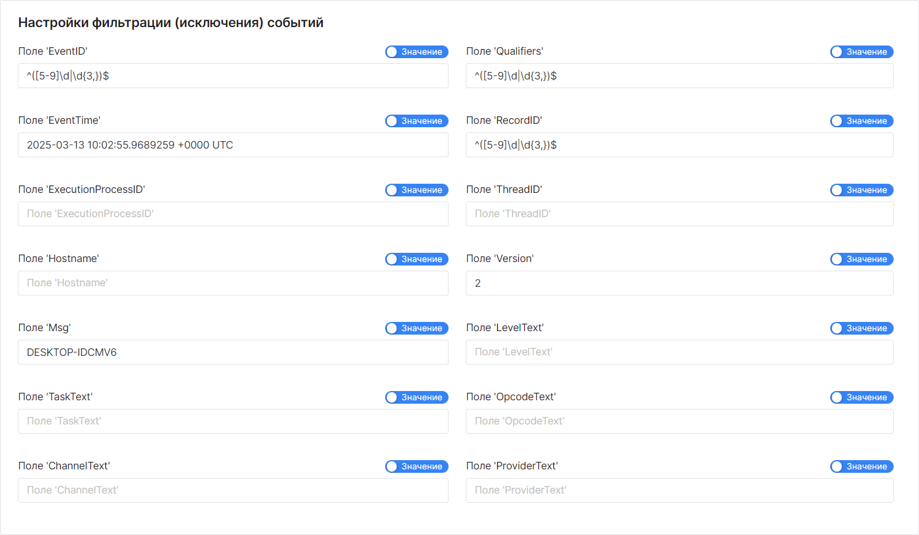Click the Msg input containing DESKTOP-IDCMV6
The image size is (919, 535).
[x=233, y=352]
